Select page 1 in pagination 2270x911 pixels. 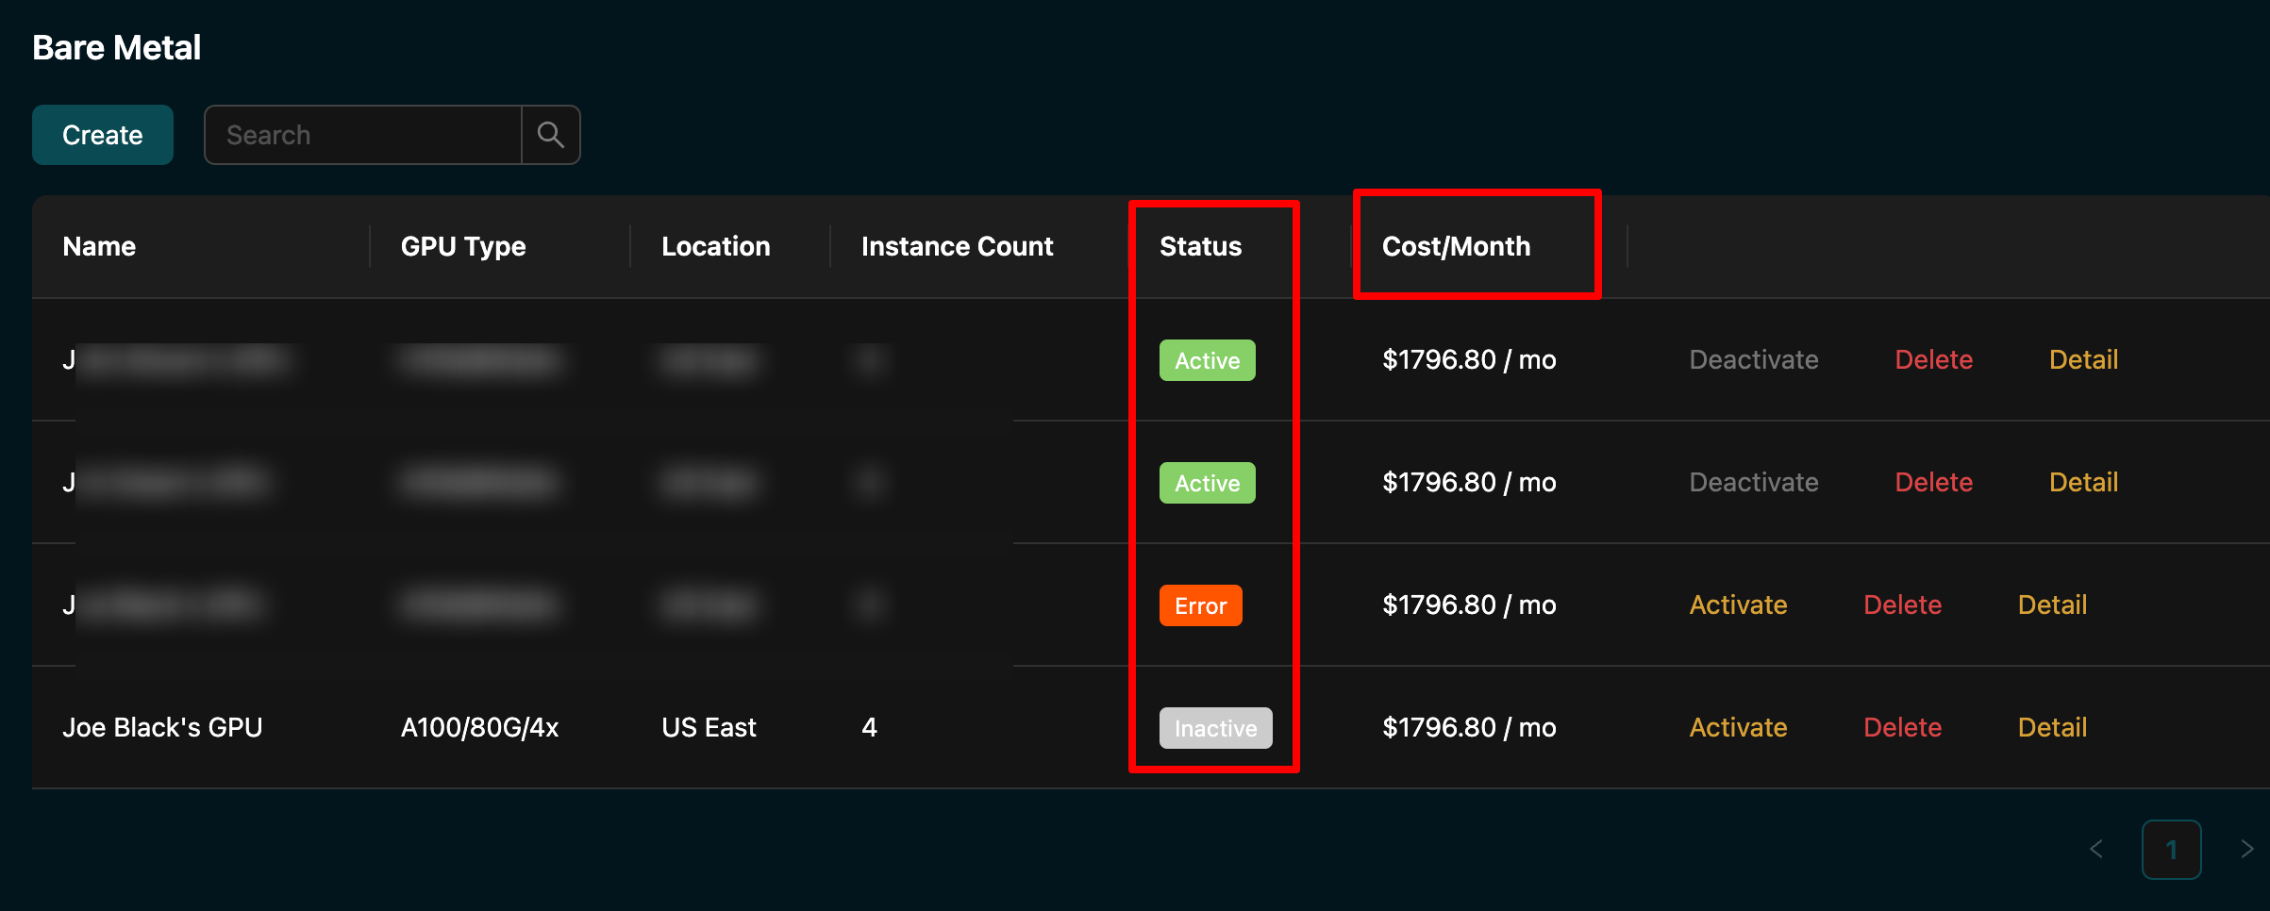click(x=2172, y=849)
